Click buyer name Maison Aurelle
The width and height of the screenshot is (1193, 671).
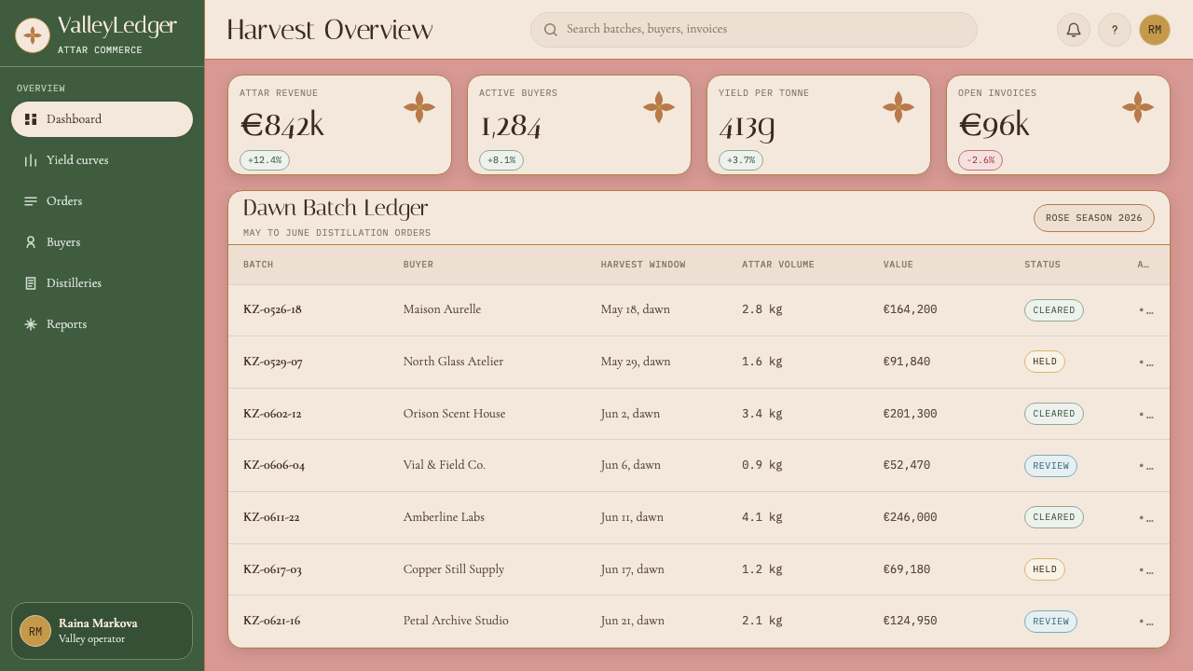tap(443, 309)
